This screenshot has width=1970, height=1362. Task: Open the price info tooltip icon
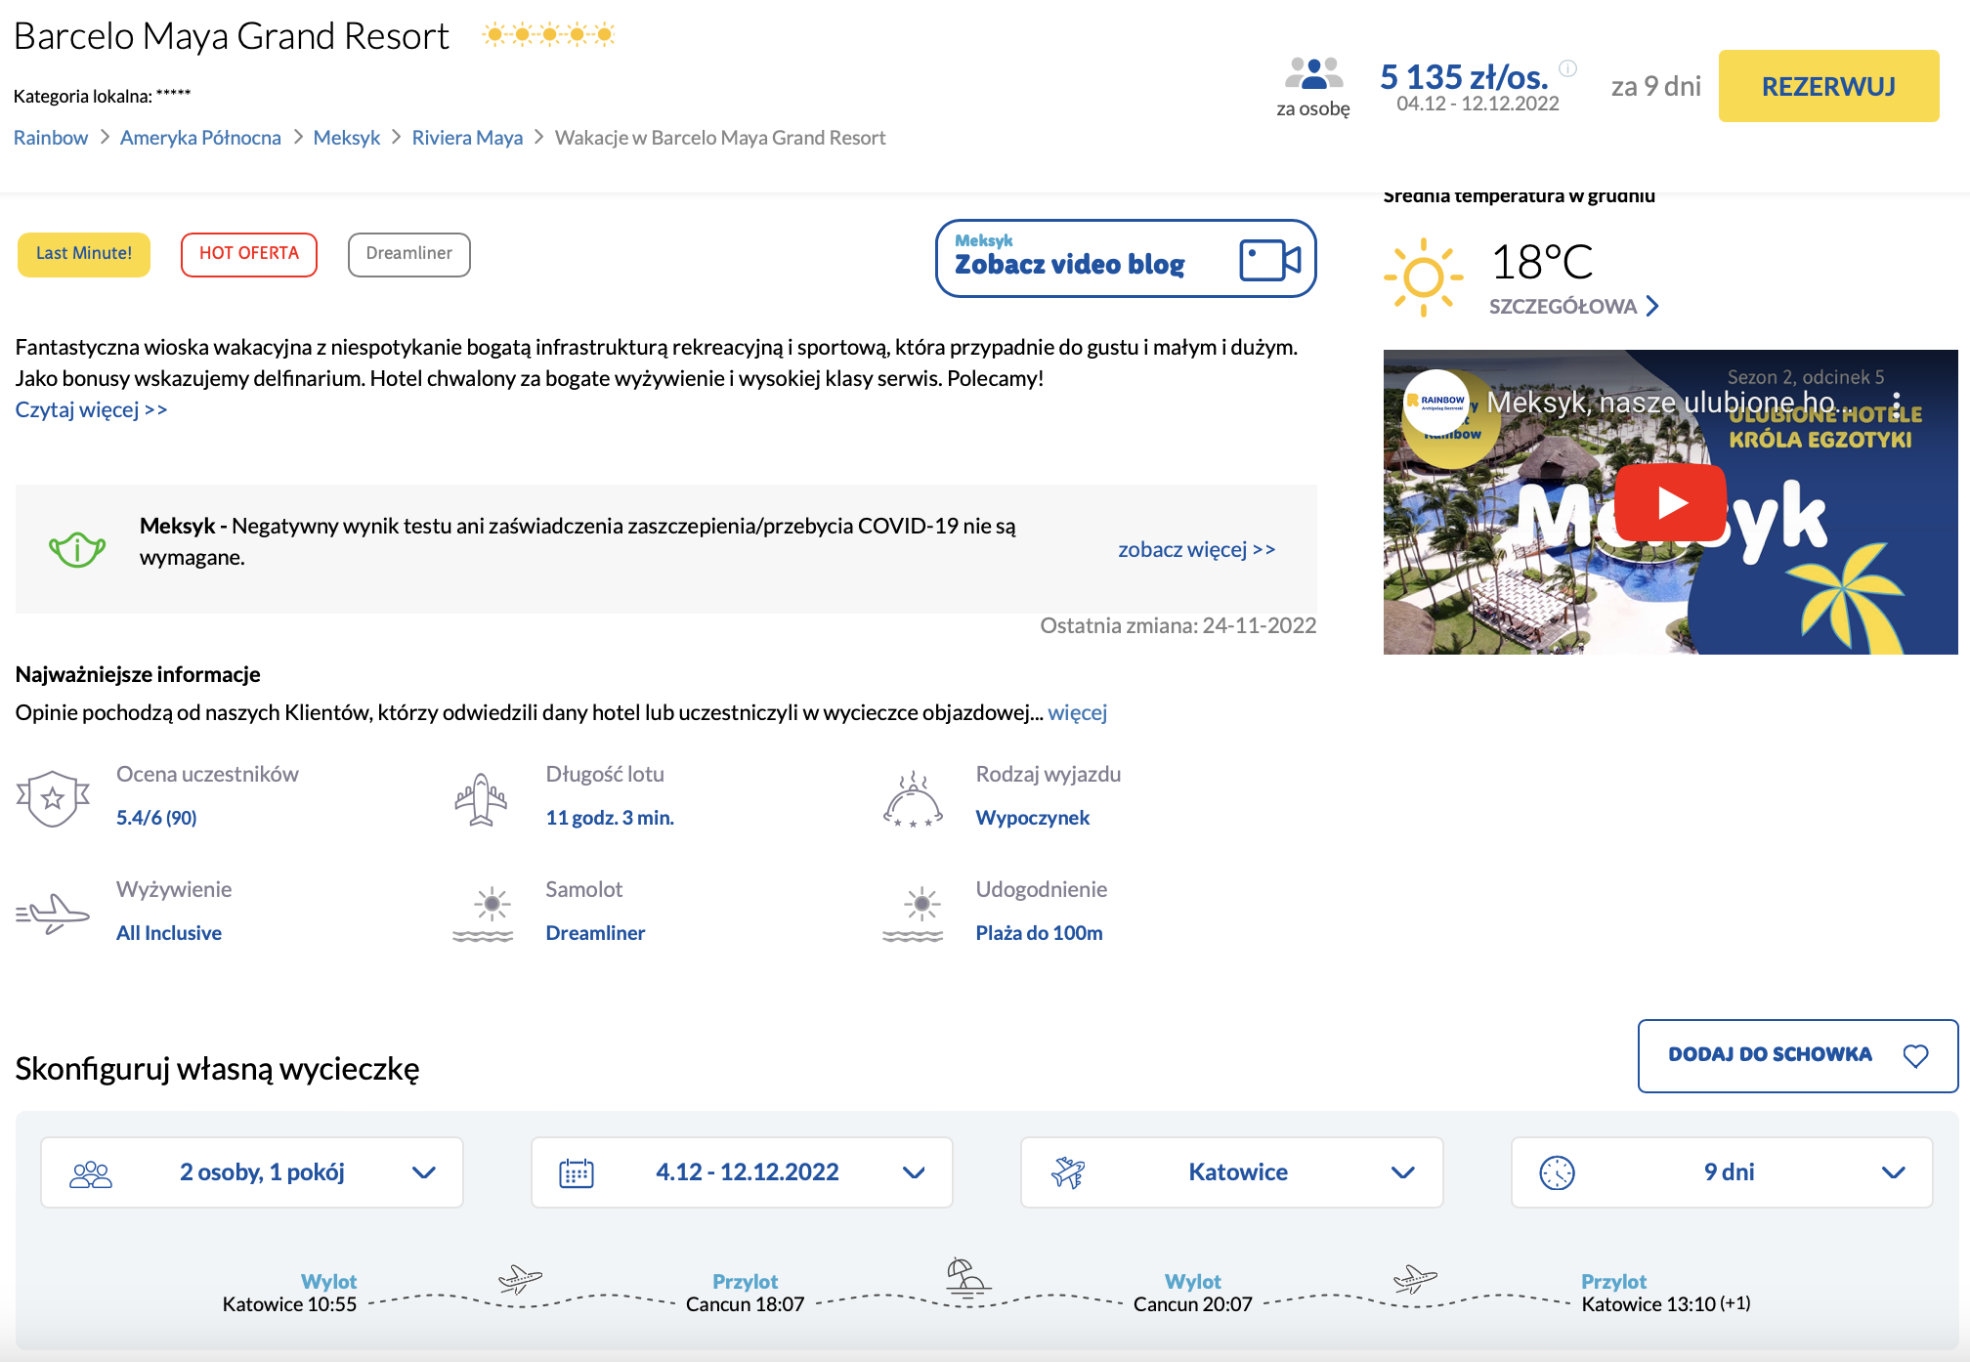pos(1567,67)
